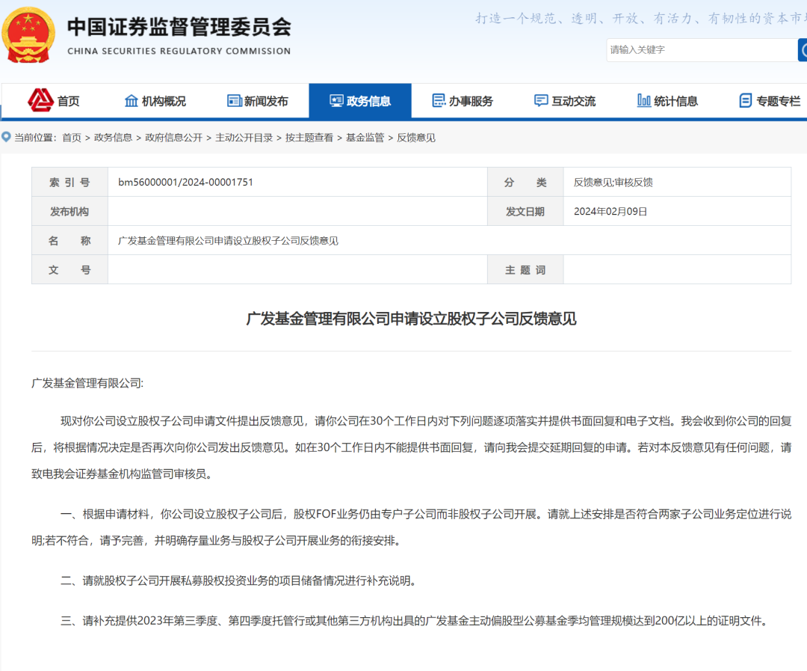Screen dimensions: 807x671
Task: Open the 首页 navigation tab
Action: pos(54,101)
